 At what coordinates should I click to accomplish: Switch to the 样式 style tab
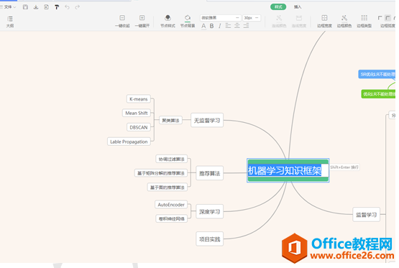tap(278, 7)
